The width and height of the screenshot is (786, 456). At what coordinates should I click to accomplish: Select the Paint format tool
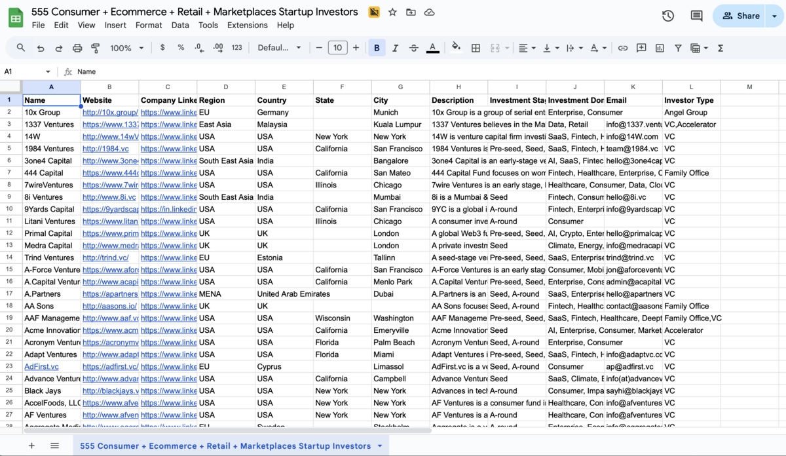[x=96, y=47]
